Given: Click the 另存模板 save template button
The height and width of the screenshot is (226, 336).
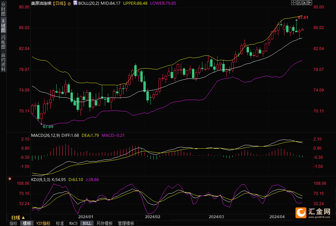Looking at the screenshot, I should click(104, 223).
